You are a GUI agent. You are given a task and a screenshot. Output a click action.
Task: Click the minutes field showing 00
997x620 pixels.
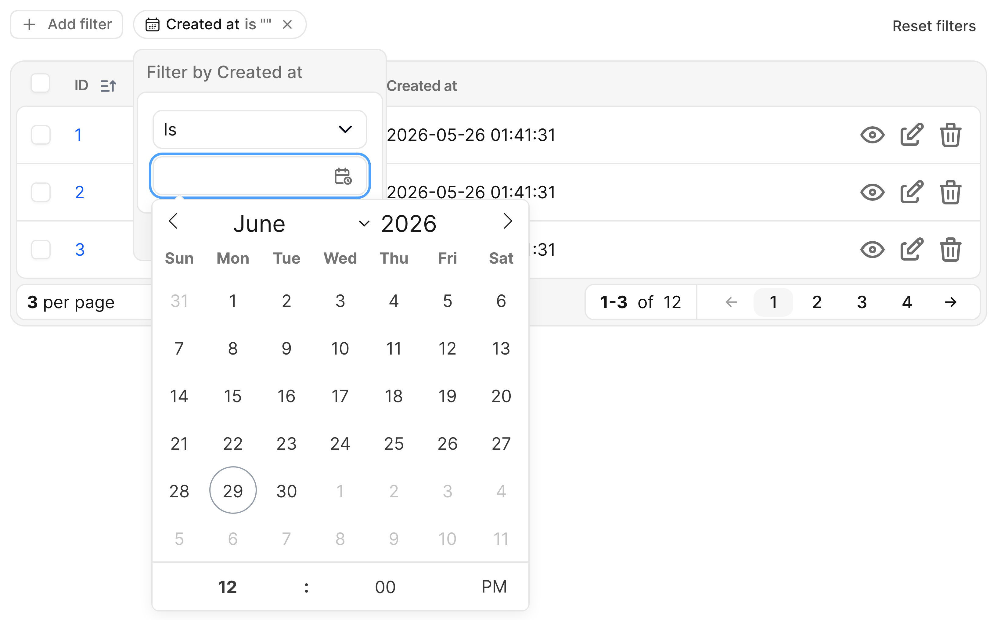pos(385,587)
